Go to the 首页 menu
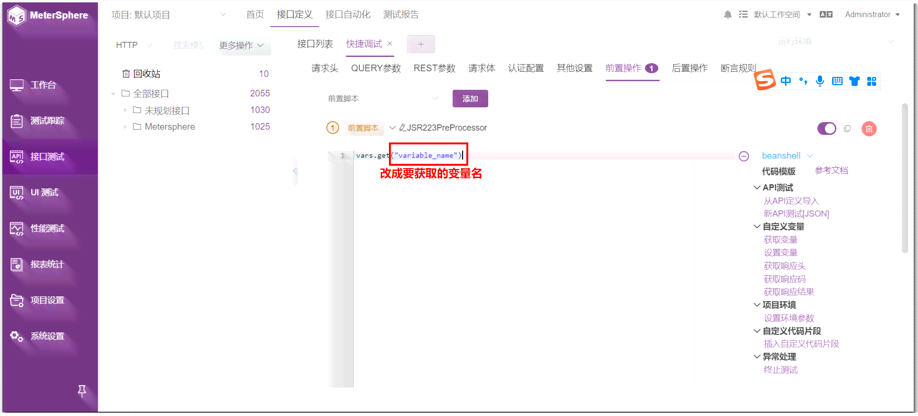 pos(255,15)
